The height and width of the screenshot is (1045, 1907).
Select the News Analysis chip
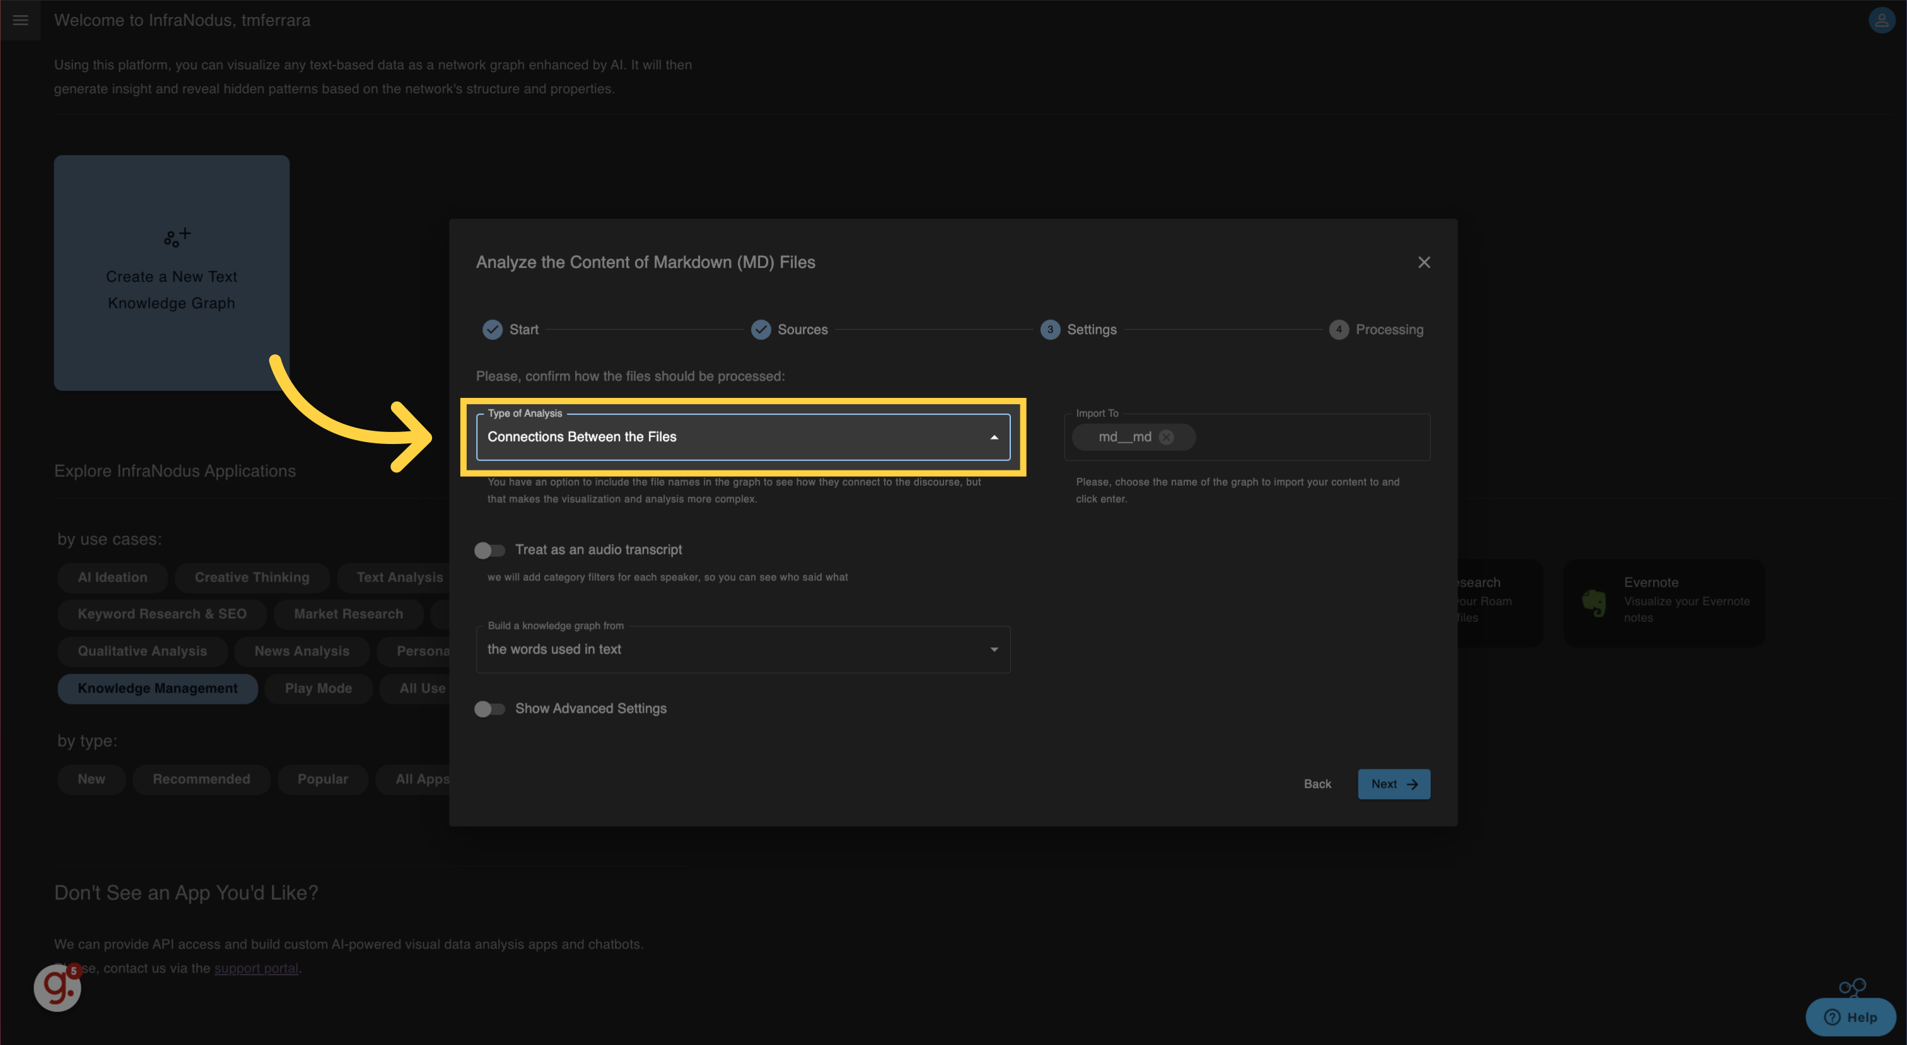tap(301, 651)
